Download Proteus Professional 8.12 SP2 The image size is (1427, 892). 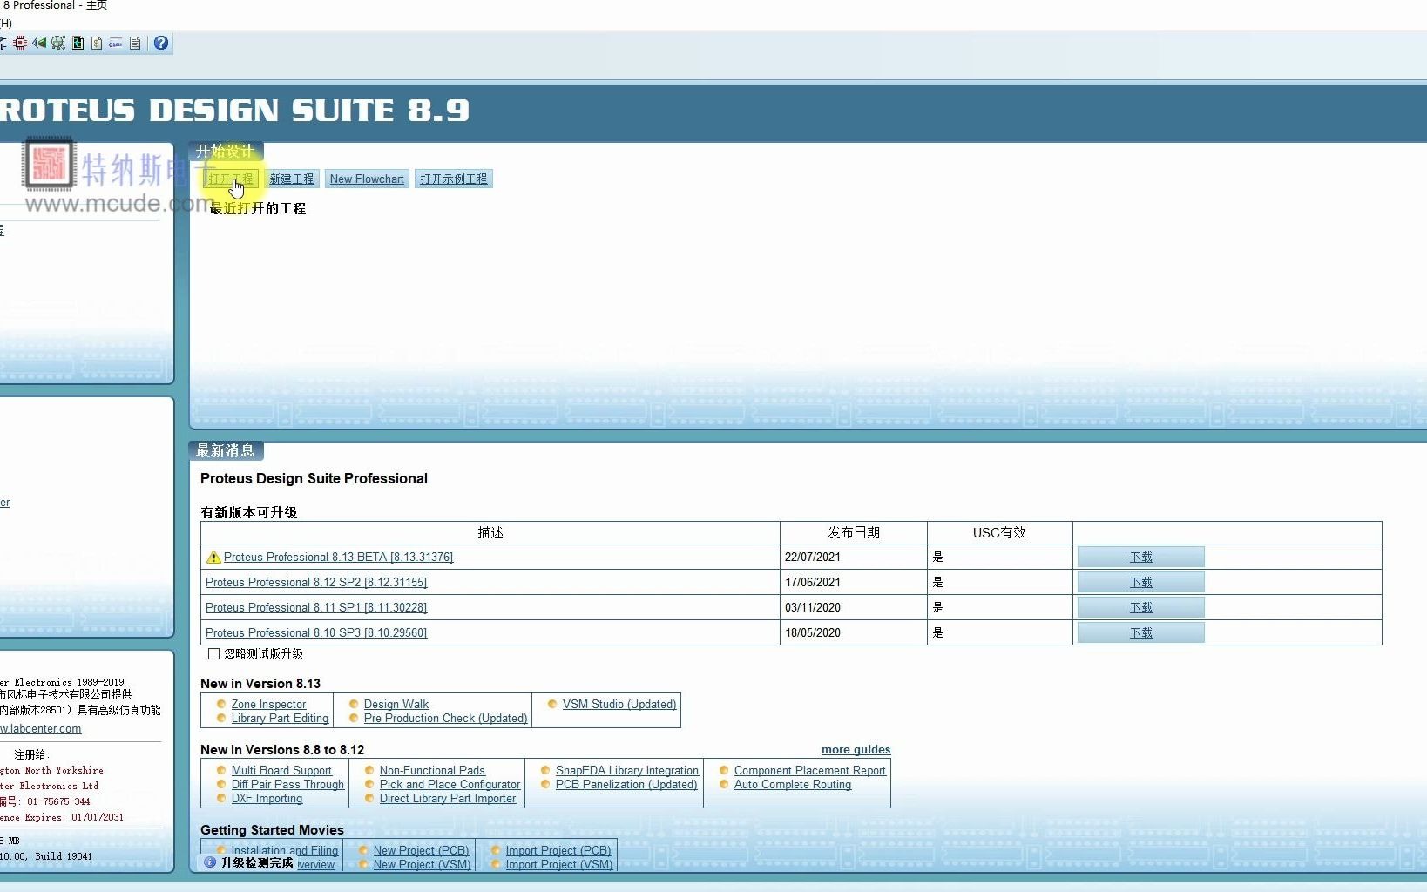click(x=1141, y=582)
